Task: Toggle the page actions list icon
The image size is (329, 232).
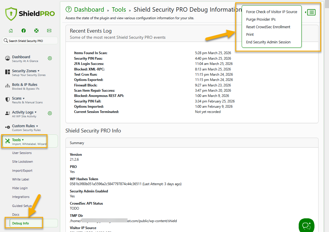Action: (x=311, y=13)
